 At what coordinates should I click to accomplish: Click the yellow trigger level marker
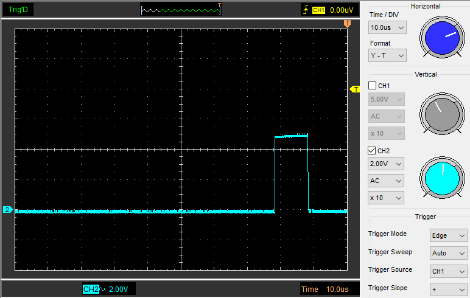[355, 89]
